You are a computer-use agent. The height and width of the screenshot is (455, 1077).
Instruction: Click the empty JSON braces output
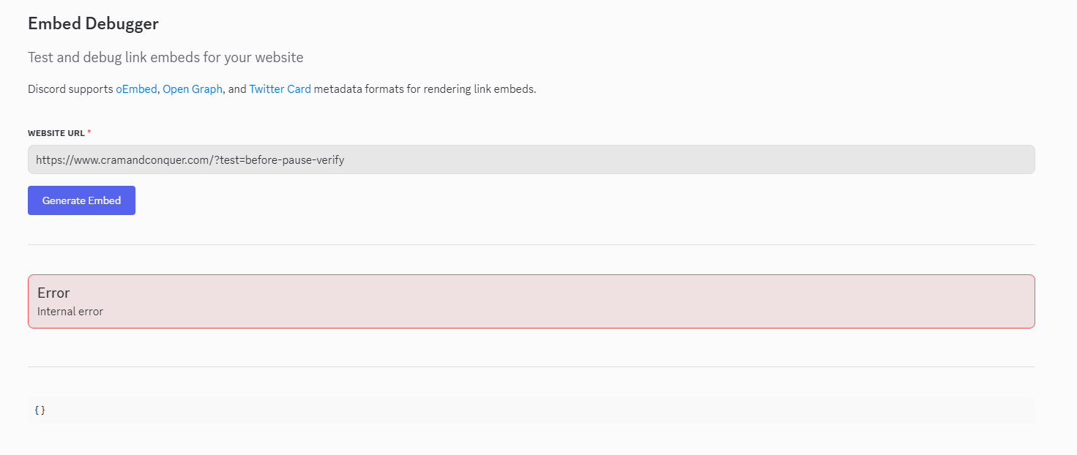pyautogui.click(x=40, y=410)
